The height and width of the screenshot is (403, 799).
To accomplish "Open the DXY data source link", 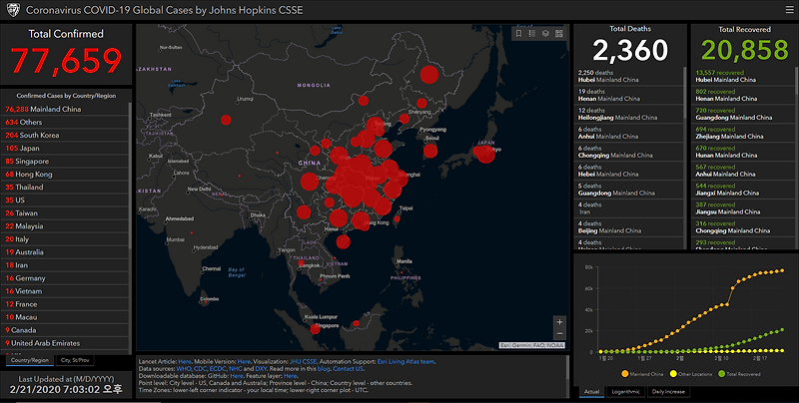I will point(261,369).
